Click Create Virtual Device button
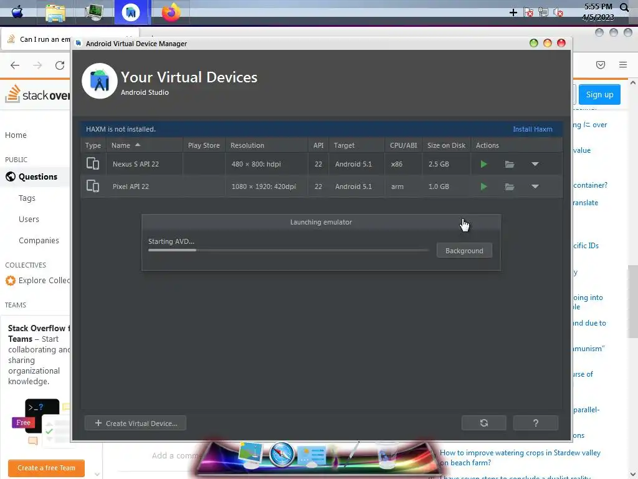Screen dimensions: 638x479 (135, 423)
